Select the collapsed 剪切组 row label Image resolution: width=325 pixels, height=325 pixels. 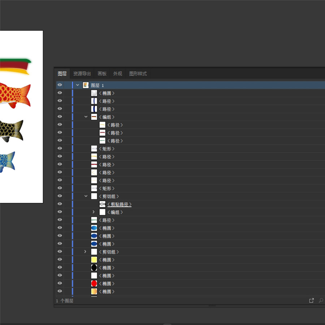coord(109,252)
